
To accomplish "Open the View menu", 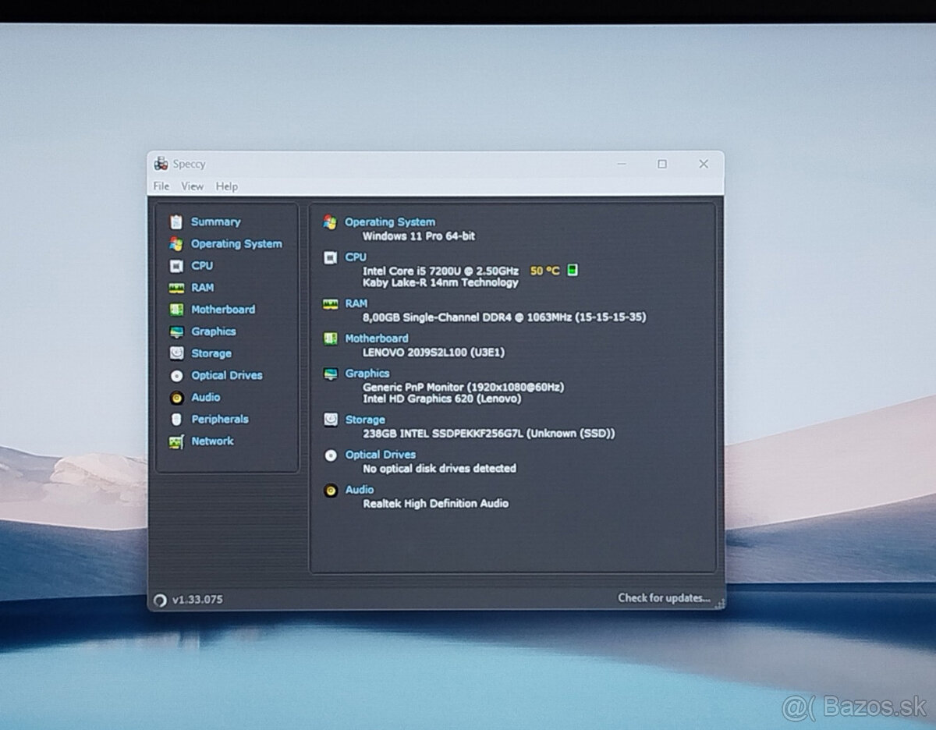I will (x=192, y=186).
